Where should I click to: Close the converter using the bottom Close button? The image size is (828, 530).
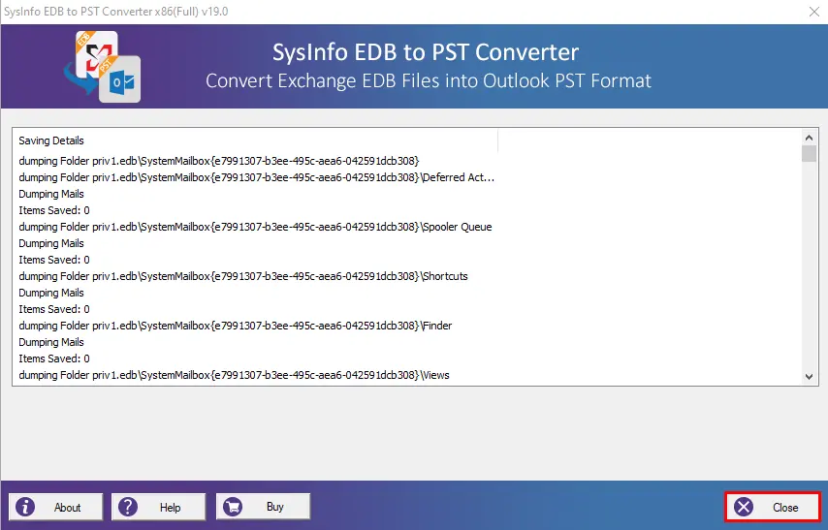773,508
